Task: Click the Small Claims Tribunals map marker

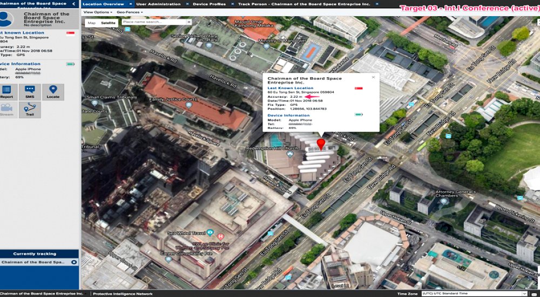Action: [x=94, y=103]
